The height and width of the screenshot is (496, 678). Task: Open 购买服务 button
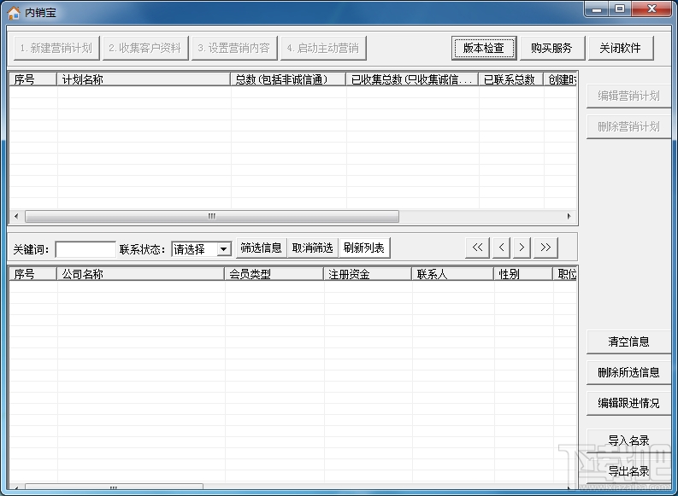pos(551,48)
